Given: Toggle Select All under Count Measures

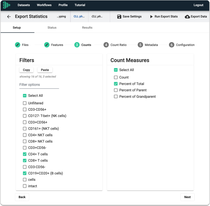Looking at the screenshot, I should (x=116, y=70).
